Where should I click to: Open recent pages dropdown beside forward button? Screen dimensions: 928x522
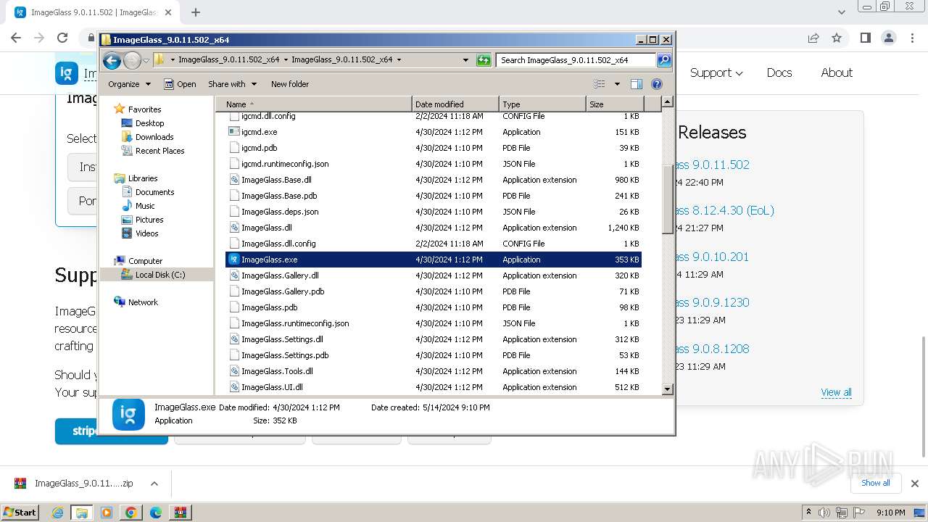146,60
